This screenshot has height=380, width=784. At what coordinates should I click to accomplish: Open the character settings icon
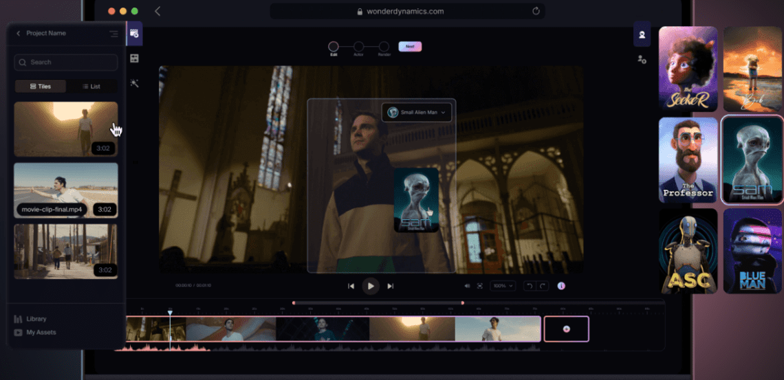[x=642, y=59]
